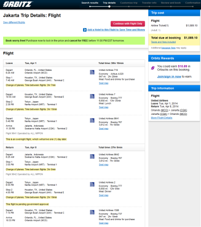Click the Orbucks rewards swirl icon
The height and width of the screenshot is (227, 201).
153,68
